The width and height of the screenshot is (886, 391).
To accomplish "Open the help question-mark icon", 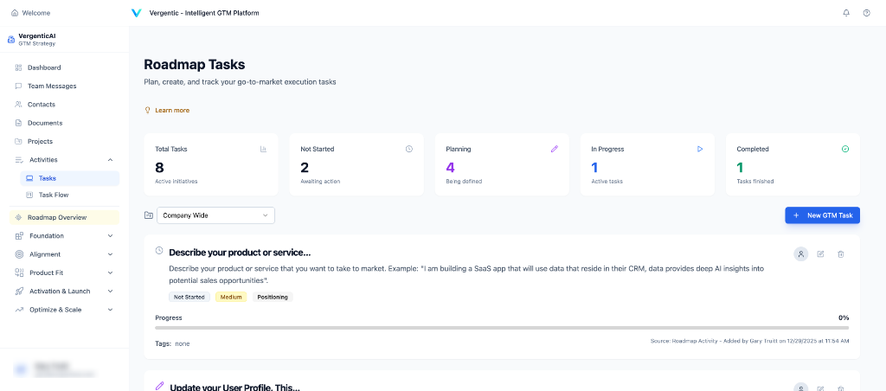I will (866, 12).
